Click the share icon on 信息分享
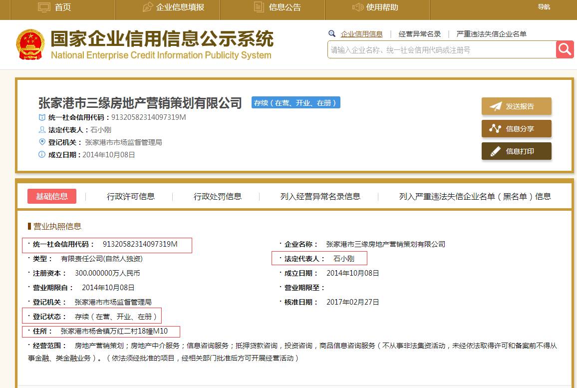 point(495,129)
